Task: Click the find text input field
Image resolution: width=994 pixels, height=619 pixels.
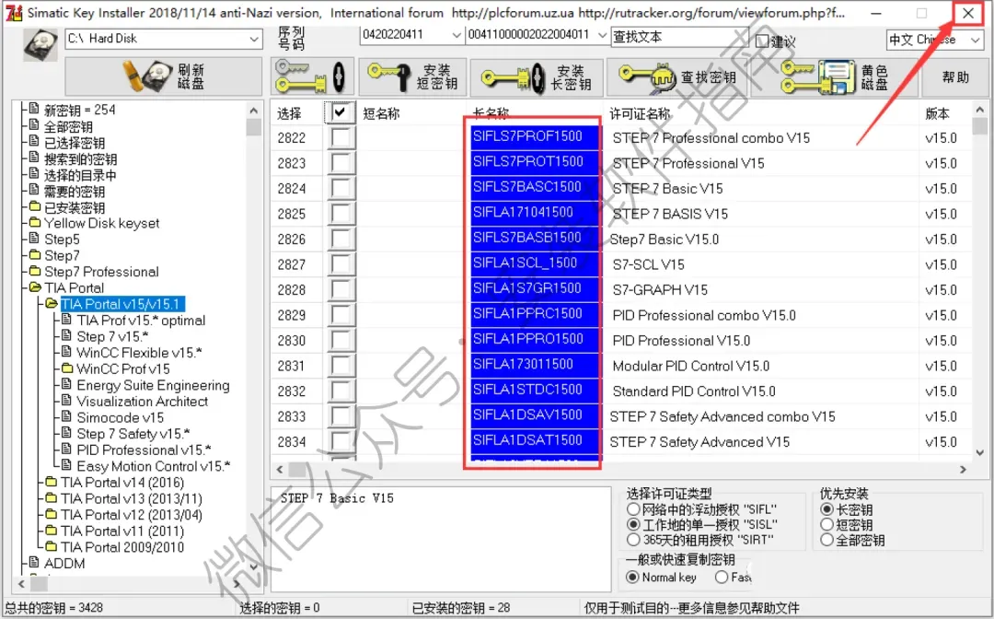Action: (679, 37)
